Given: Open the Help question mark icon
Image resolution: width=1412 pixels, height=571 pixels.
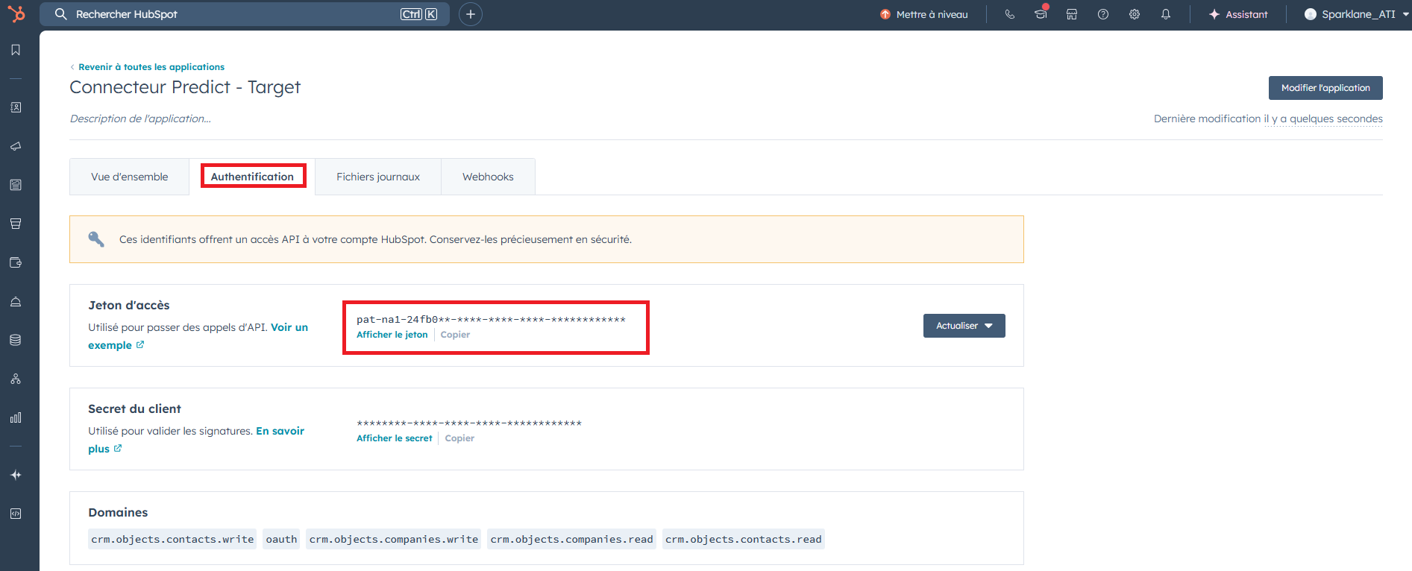Looking at the screenshot, I should tap(1103, 14).
